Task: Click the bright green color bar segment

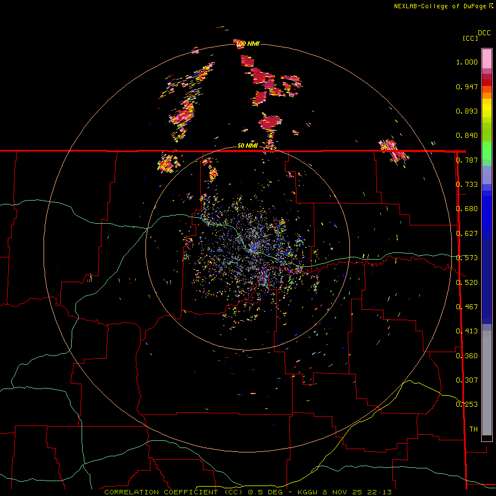Action: (487, 150)
